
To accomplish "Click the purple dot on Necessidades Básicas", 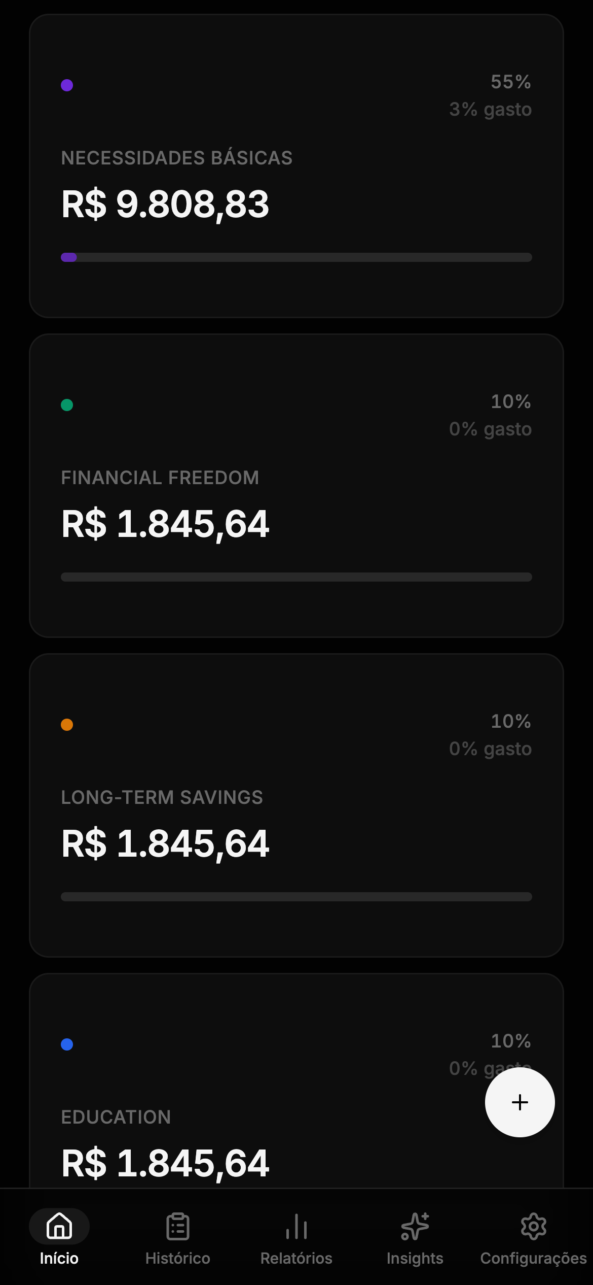I will 67,85.
